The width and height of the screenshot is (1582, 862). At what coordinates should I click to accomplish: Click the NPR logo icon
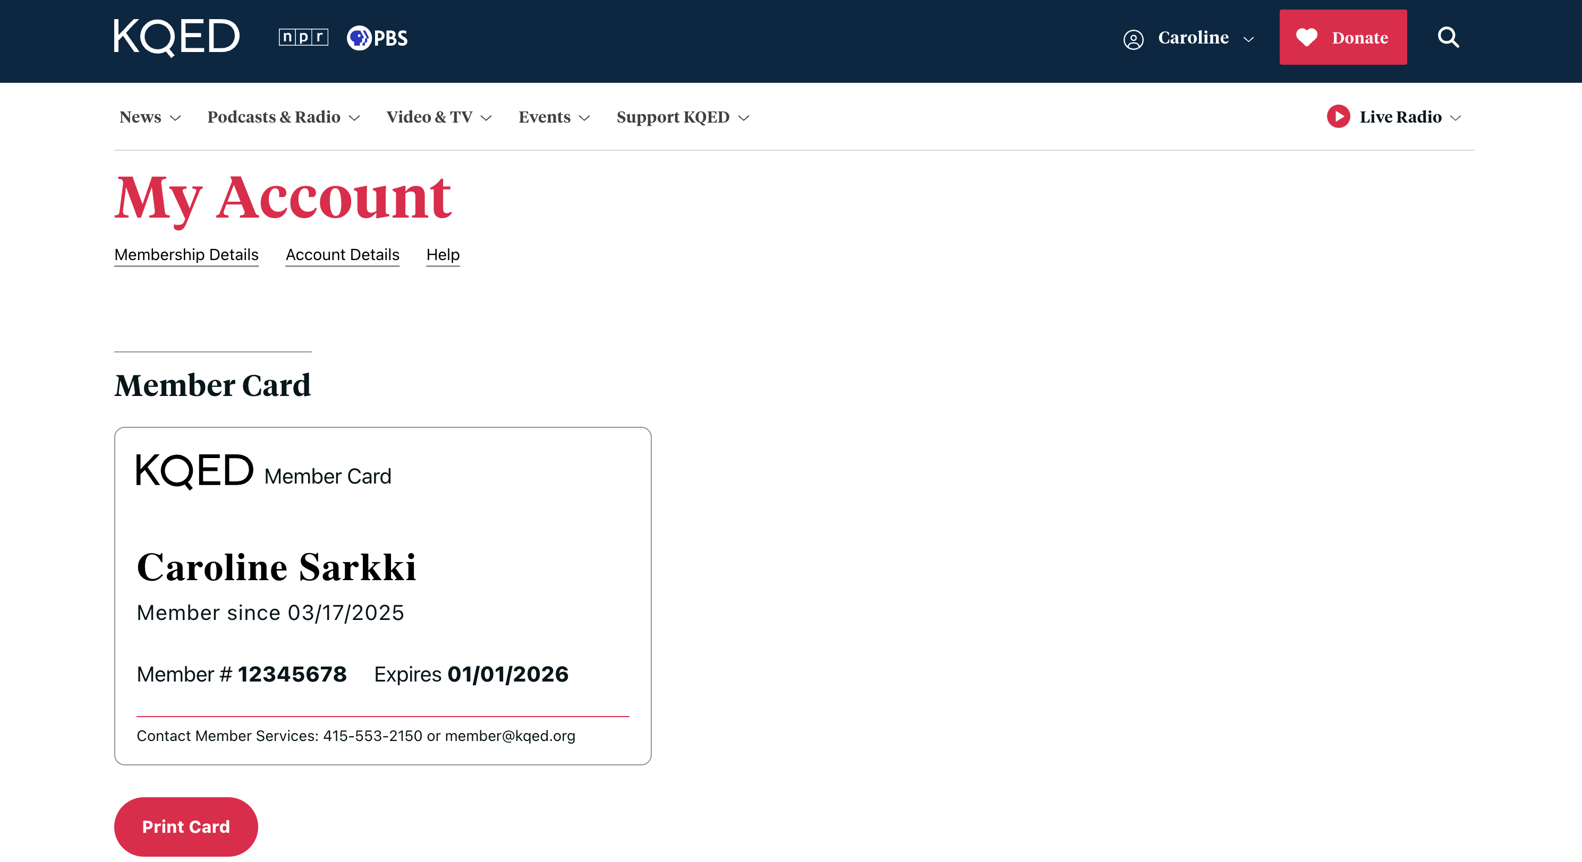303,38
